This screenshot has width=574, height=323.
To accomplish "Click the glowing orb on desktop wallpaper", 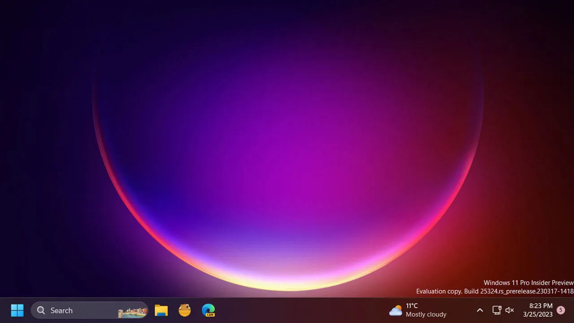I will click(x=287, y=157).
